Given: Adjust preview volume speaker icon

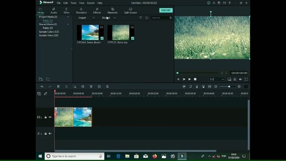Looking at the screenshot, I should [240, 79].
